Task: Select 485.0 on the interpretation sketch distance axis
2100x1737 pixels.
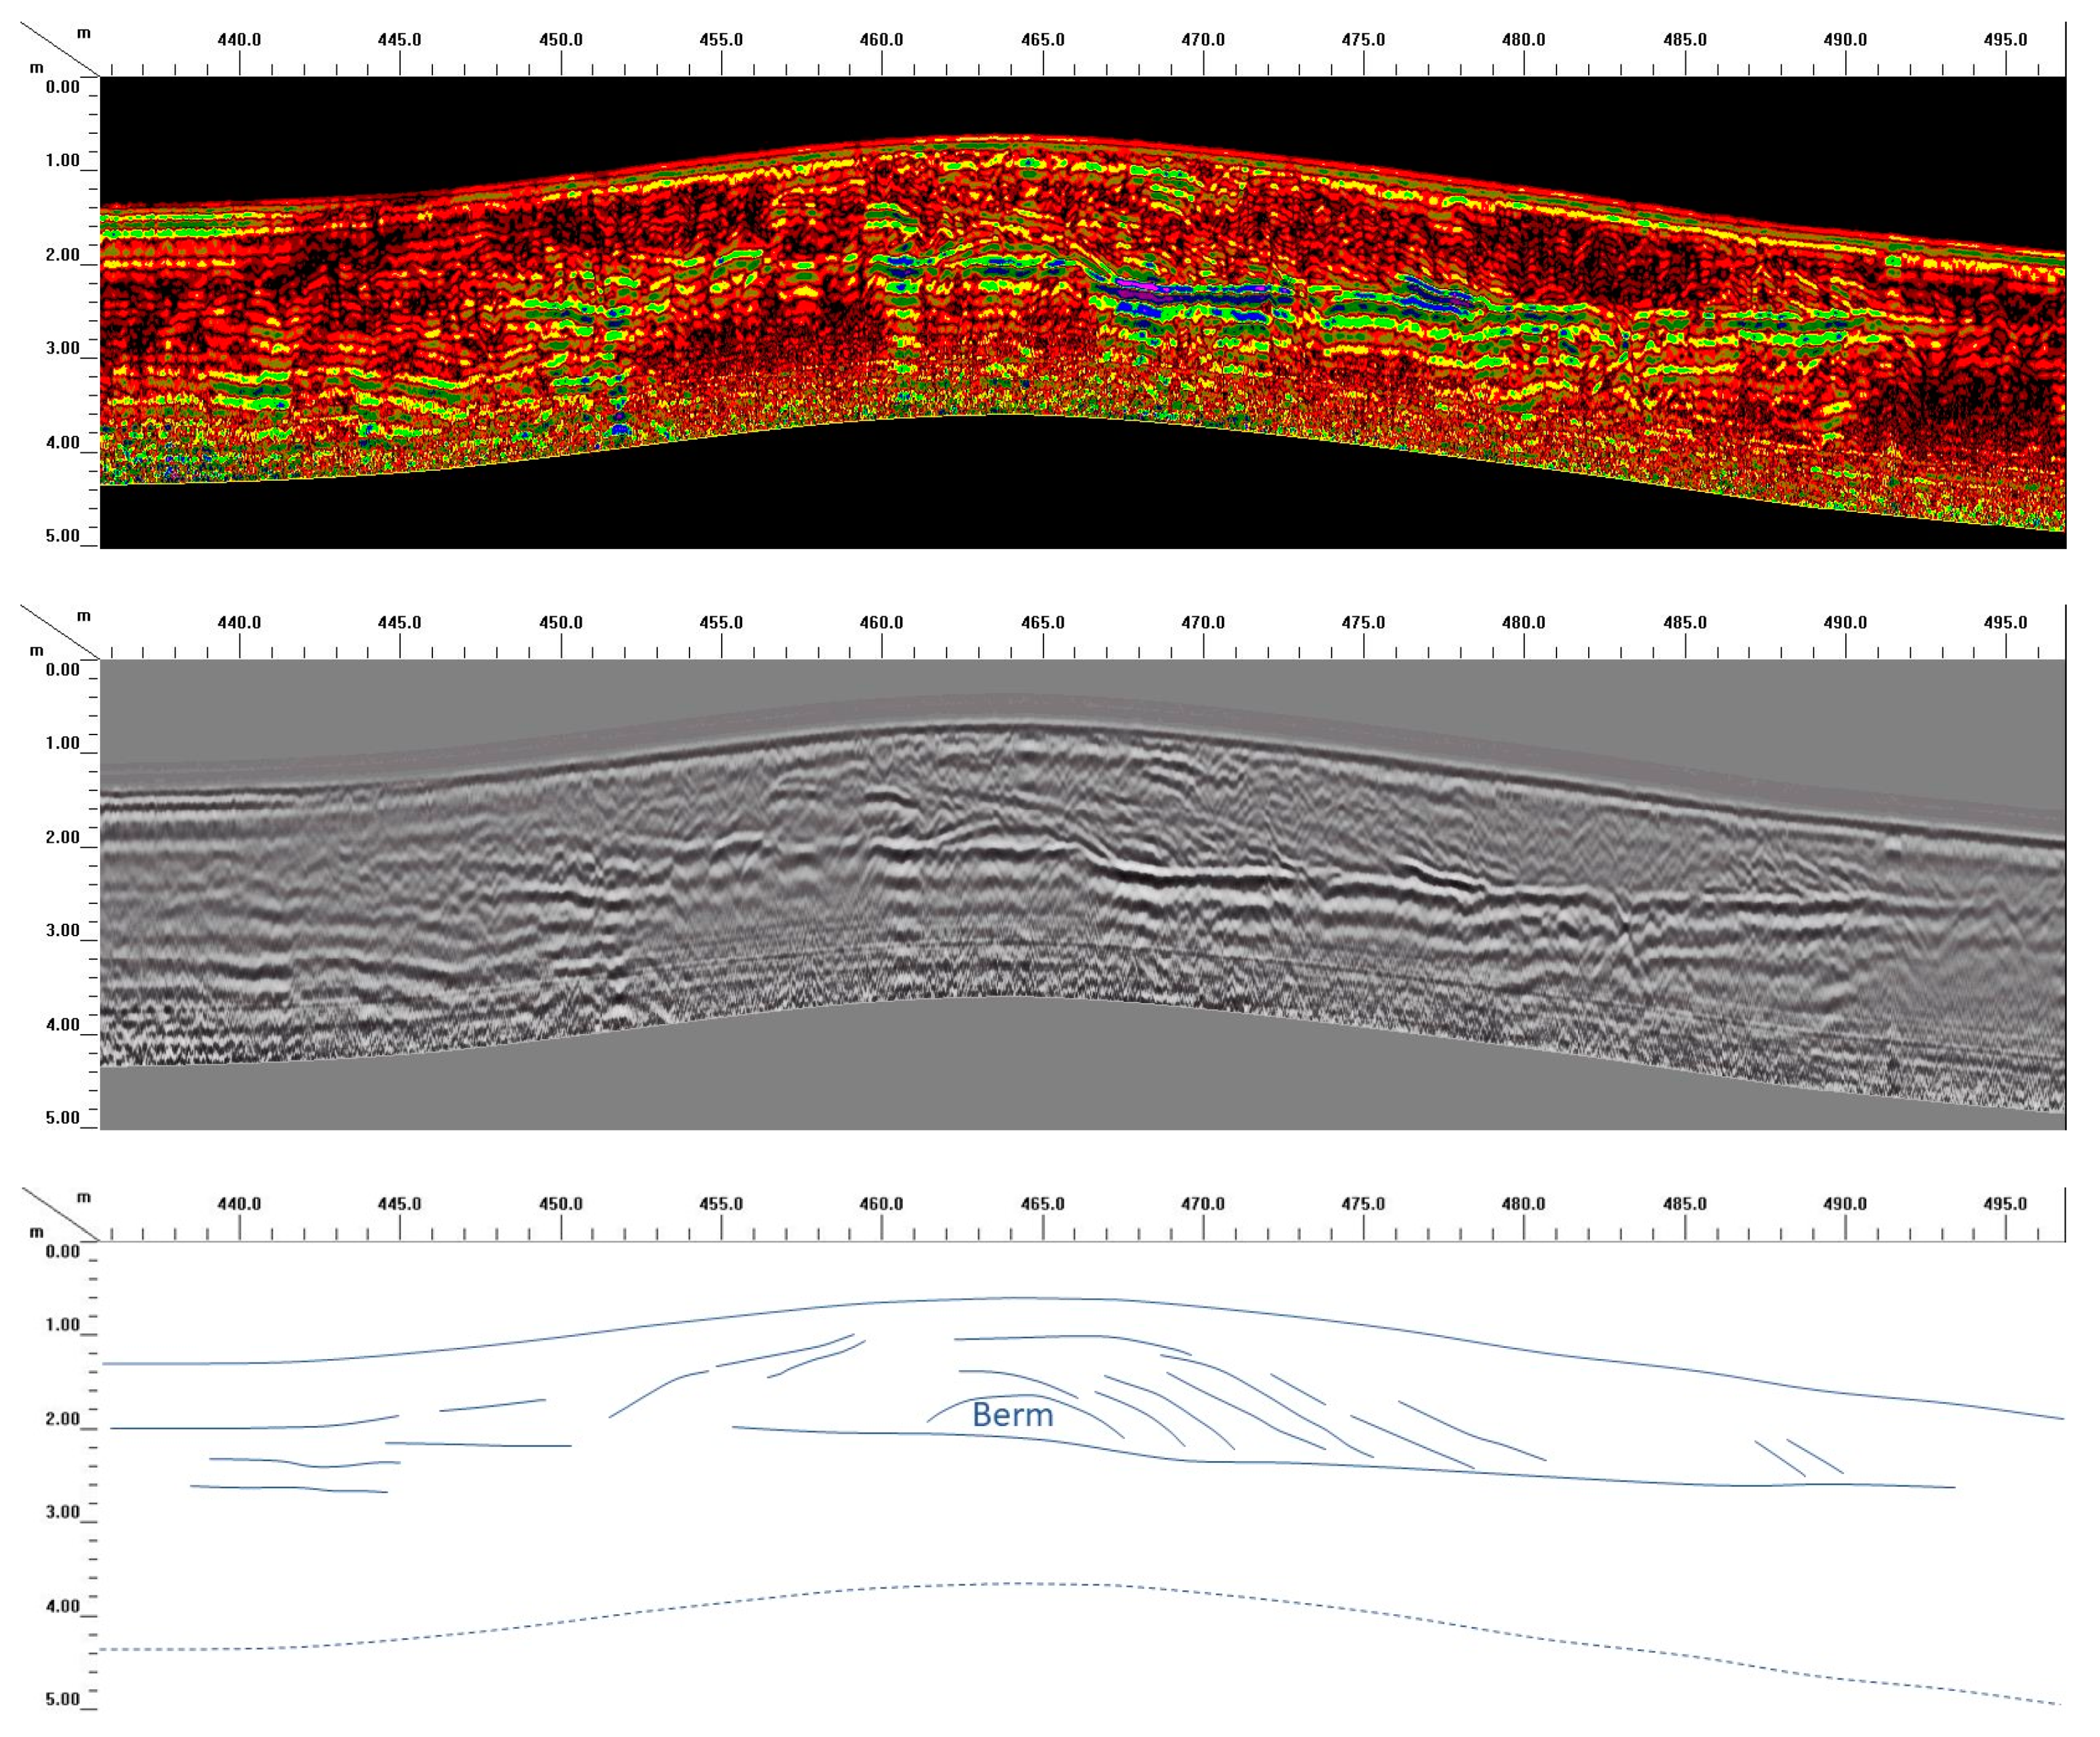Action: point(1685,1204)
